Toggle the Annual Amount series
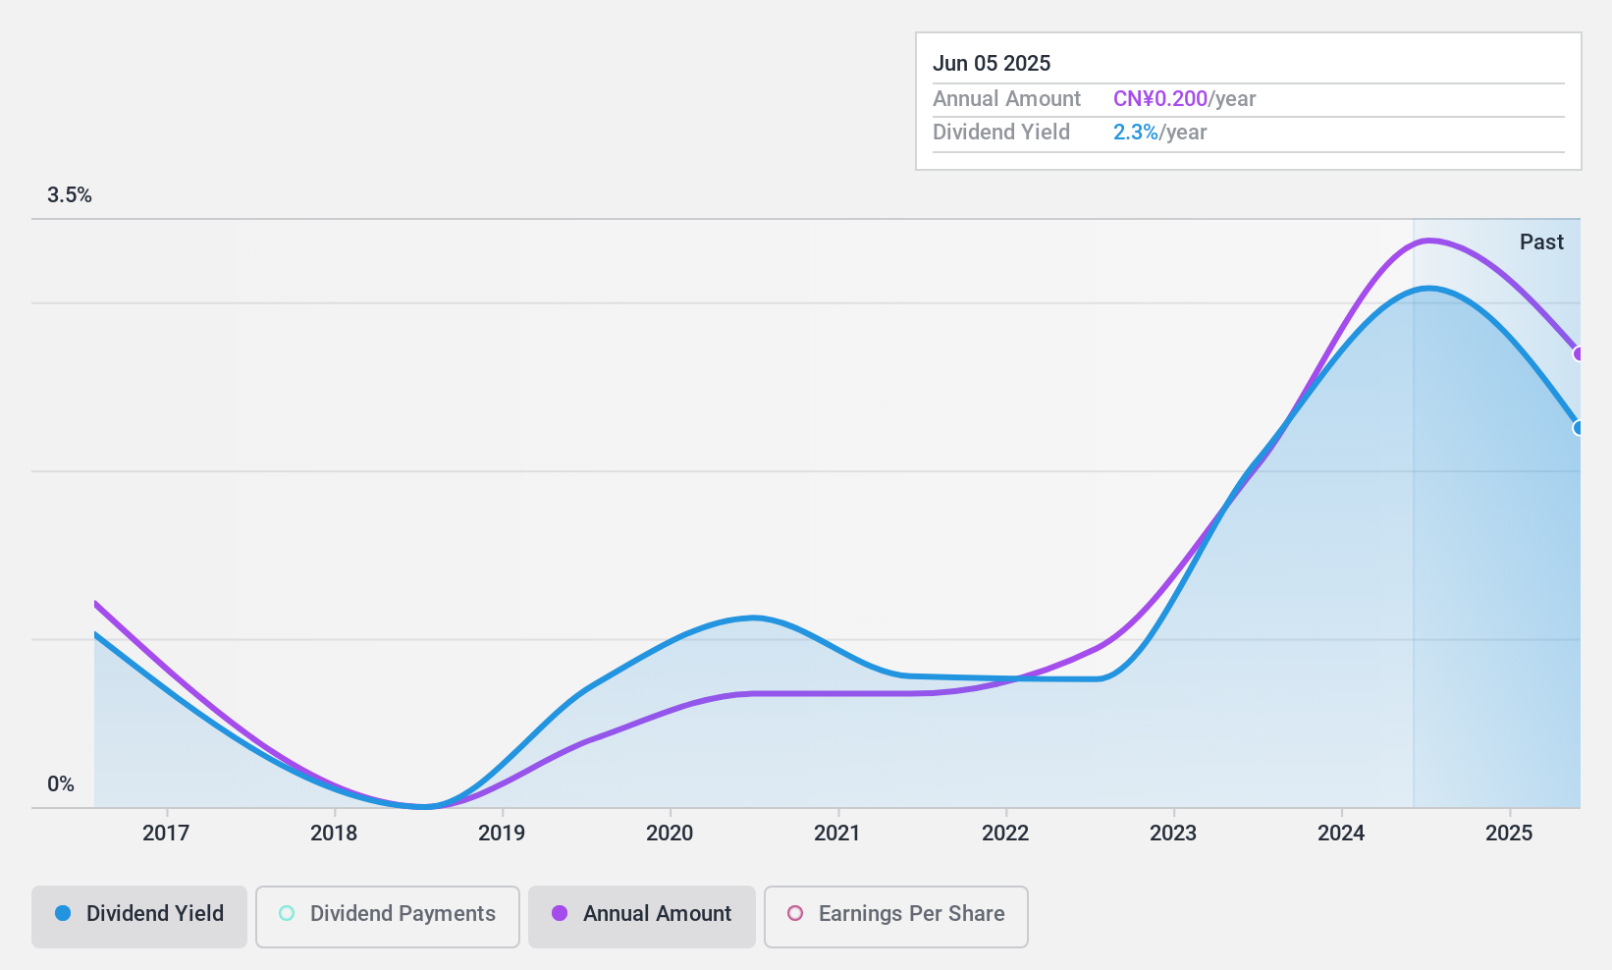The width and height of the screenshot is (1612, 970). 642,916
